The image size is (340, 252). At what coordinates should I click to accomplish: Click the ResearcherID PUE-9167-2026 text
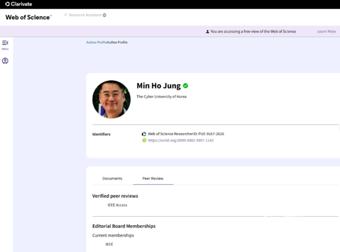(186, 134)
